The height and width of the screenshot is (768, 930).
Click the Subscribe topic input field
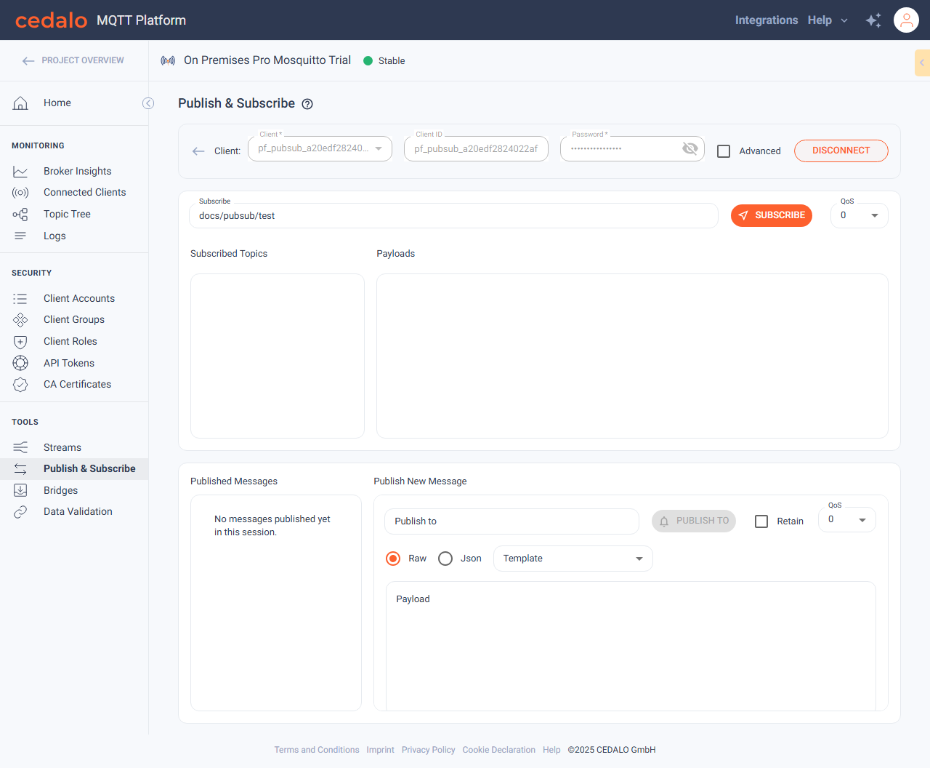pyautogui.click(x=454, y=216)
